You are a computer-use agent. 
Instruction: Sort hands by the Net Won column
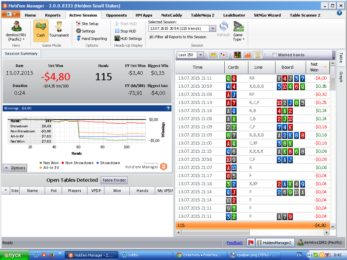[x=317, y=67]
